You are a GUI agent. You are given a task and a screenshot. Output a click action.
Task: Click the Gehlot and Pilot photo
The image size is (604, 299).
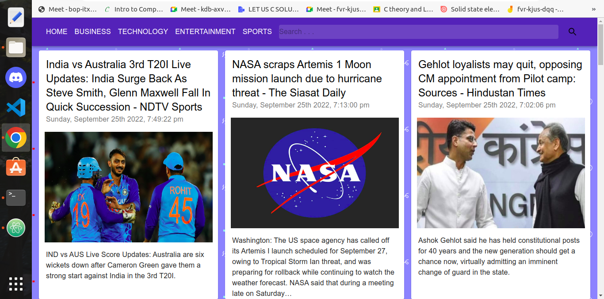click(x=501, y=173)
